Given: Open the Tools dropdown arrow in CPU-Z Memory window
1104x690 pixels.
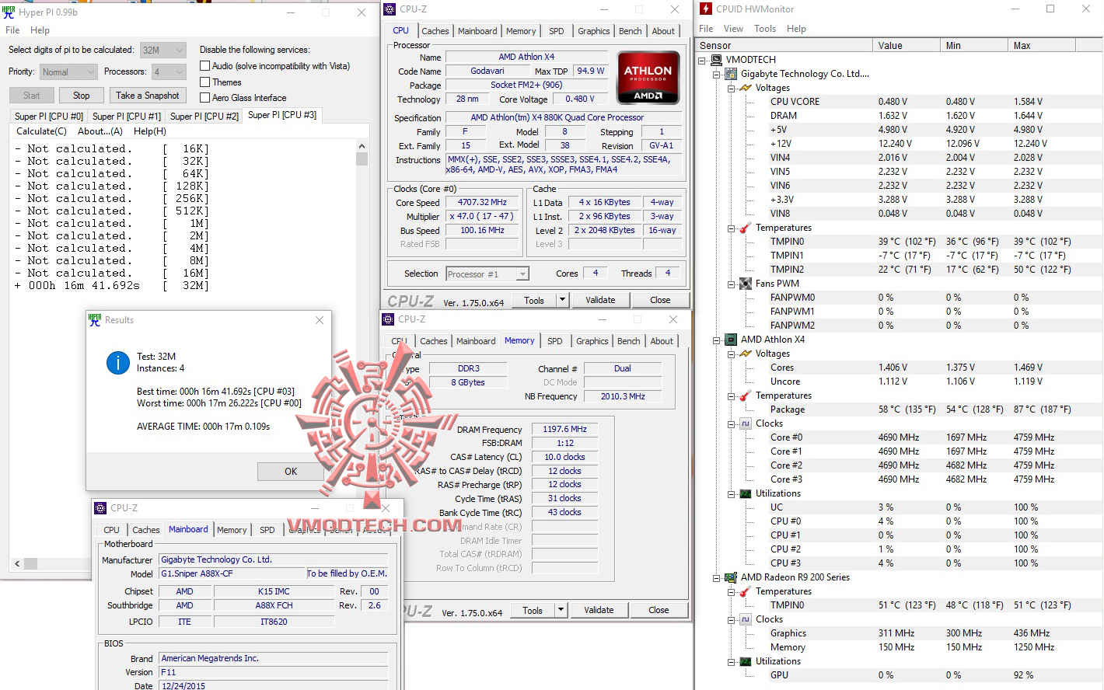Looking at the screenshot, I should tap(561, 610).
